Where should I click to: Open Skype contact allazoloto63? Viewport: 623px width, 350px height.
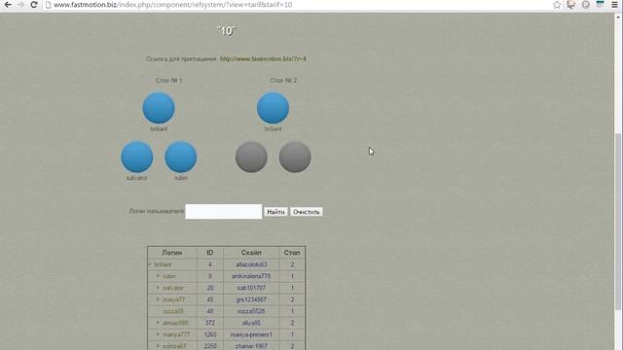click(x=251, y=264)
